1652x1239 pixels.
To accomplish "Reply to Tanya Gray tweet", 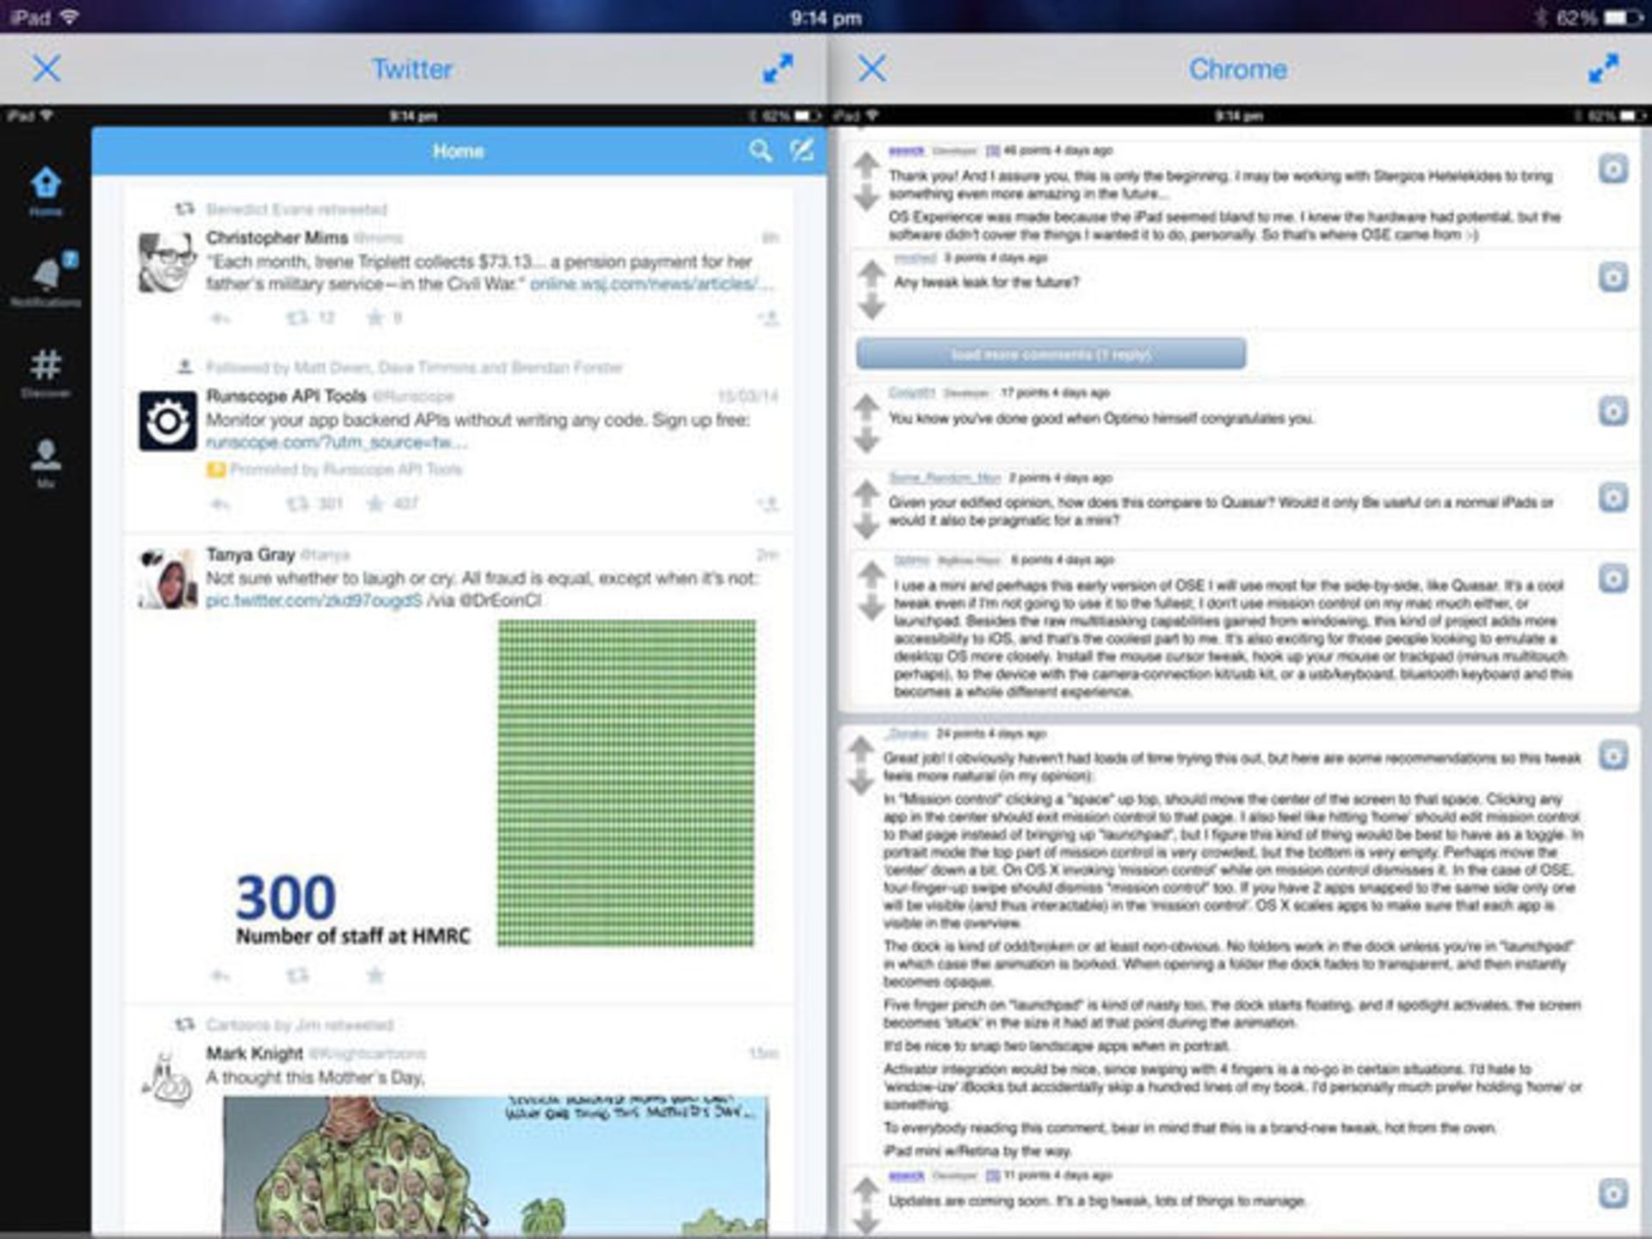I will (x=220, y=976).
